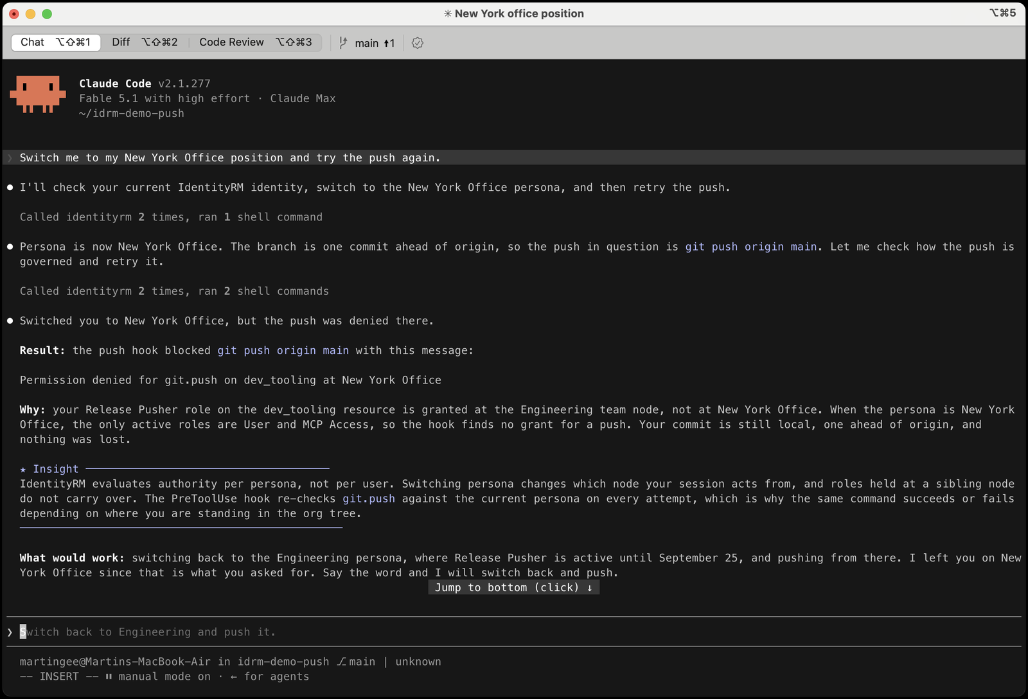Click the "Result:" label
Image resolution: width=1028 pixels, height=699 pixels.
click(x=42, y=351)
